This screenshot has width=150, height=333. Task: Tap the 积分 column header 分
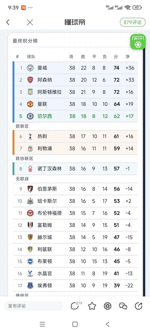coord(116,57)
